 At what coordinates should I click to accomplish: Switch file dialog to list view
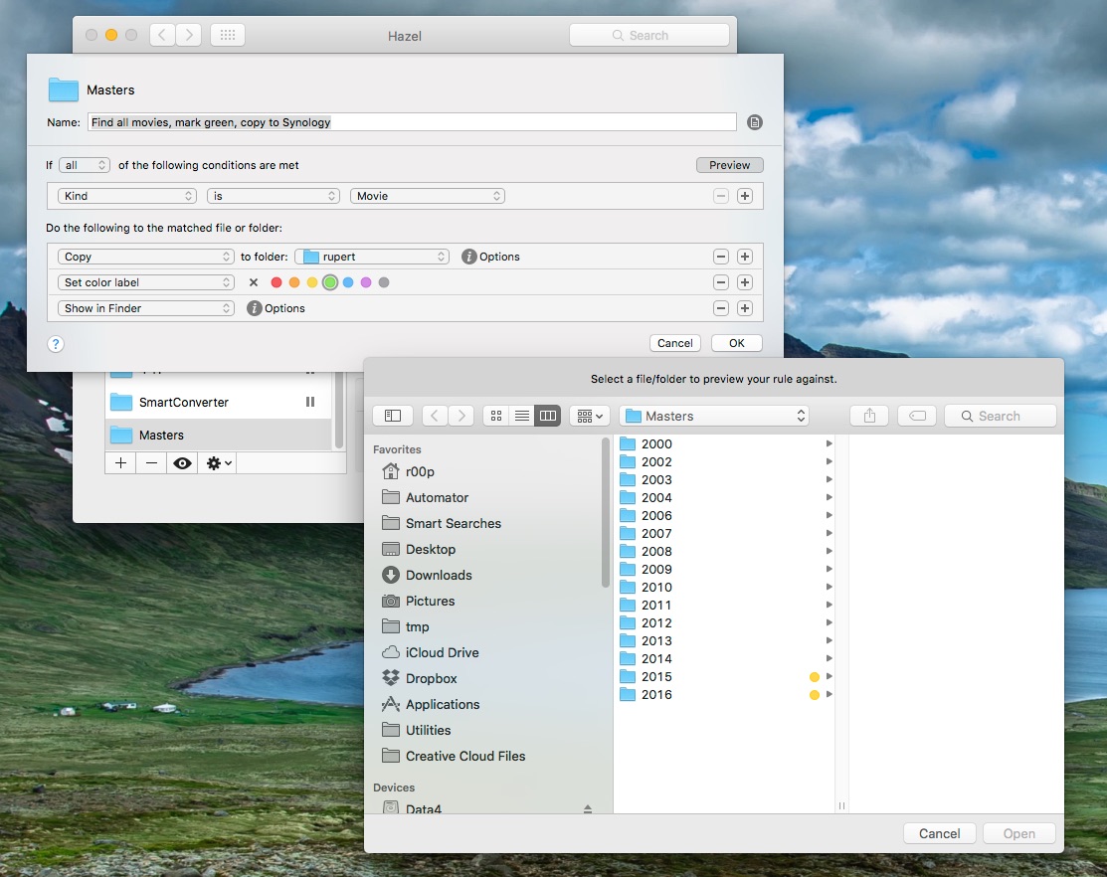521,416
